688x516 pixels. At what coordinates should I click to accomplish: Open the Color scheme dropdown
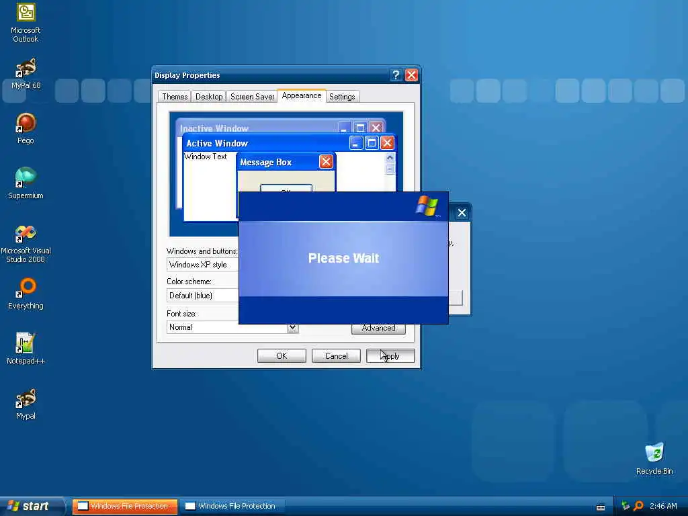pyautogui.click(x=203, y=296)
